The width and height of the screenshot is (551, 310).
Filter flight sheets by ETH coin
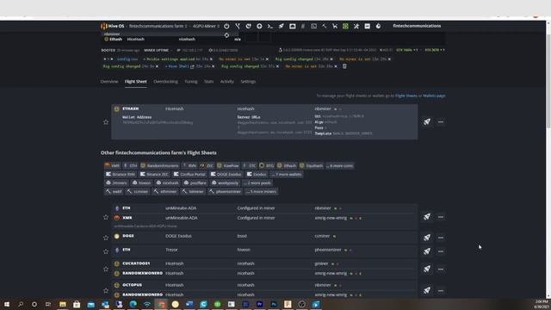pyautogui.click(x=130, y=165)
